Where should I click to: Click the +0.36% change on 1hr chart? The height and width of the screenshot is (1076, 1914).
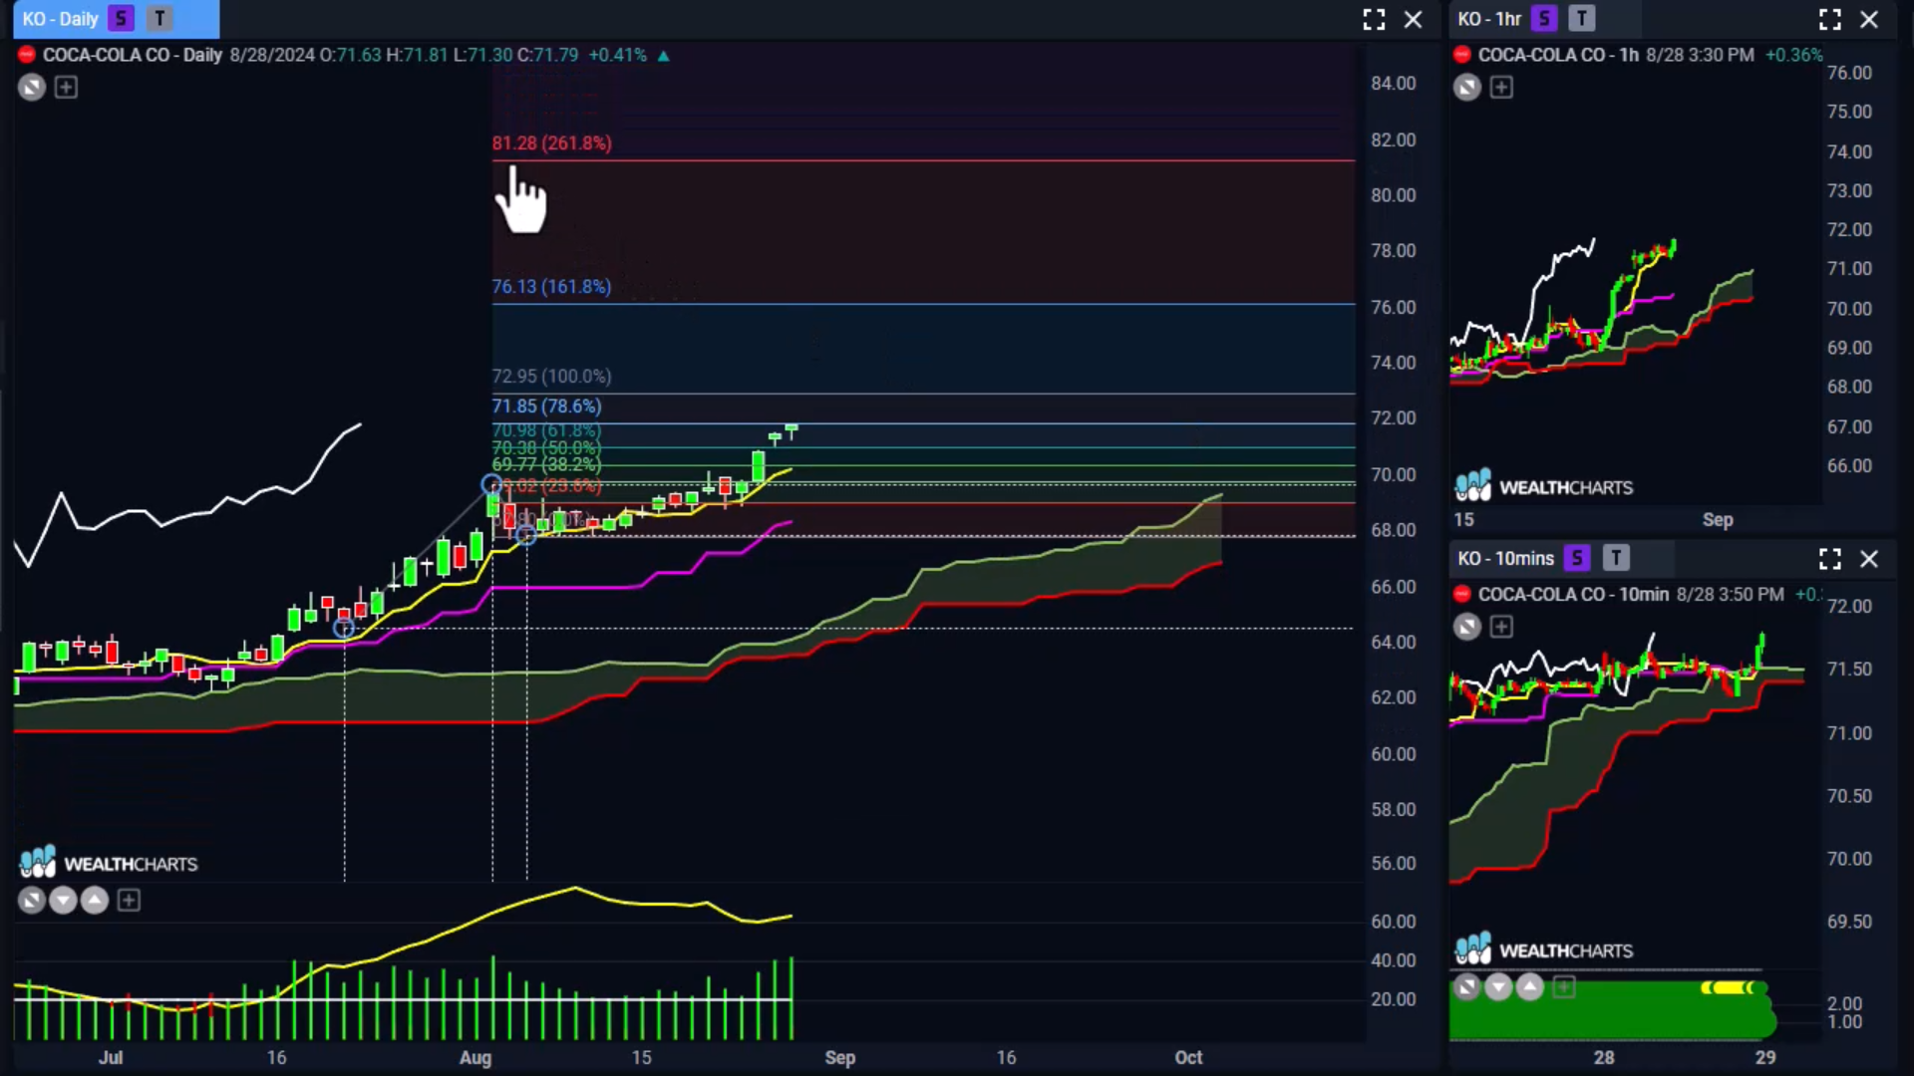point(1793,55)
